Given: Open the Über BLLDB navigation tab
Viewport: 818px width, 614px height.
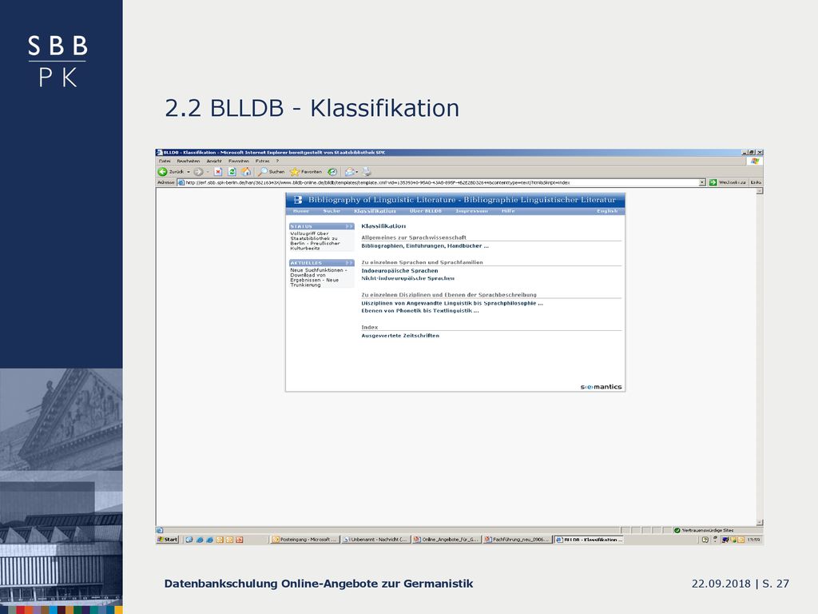Looking at the screenshot, I should pos(426,211).
